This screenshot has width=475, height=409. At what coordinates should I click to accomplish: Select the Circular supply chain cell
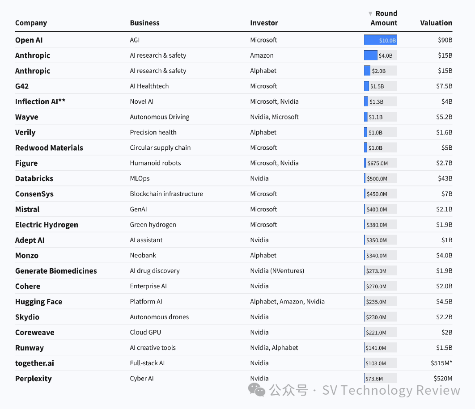tap(160, 148)
